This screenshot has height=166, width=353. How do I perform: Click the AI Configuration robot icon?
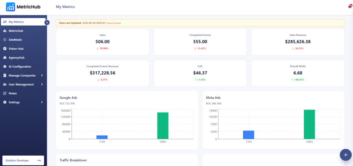click(5, 67)
